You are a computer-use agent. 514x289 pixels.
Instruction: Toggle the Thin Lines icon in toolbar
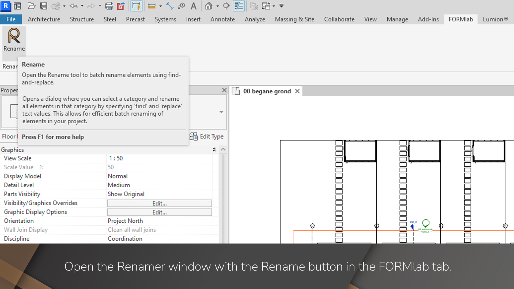click(239, 6)
